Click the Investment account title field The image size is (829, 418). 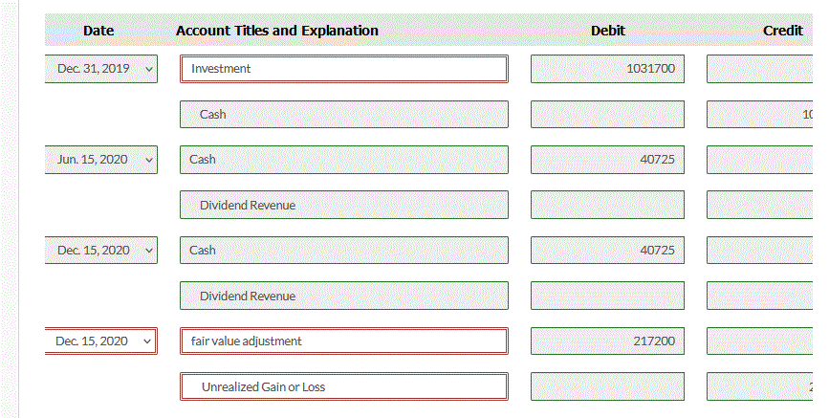coord(344,69)
